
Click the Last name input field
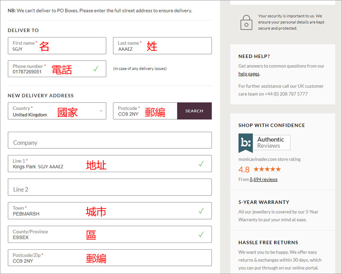(x=162, y=46)
